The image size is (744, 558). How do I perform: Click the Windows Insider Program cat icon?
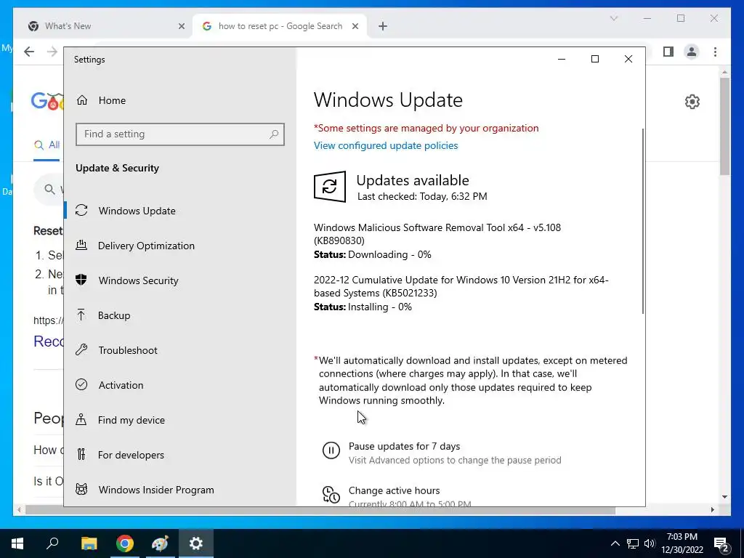coord(81,489)
